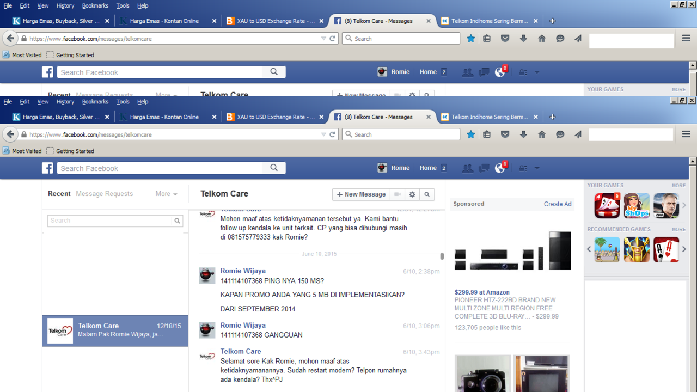The height and width of the screenshot is (392, 697).
Task: Open bookmarks list icon in front window toolbar
Action: click(487, 134)
